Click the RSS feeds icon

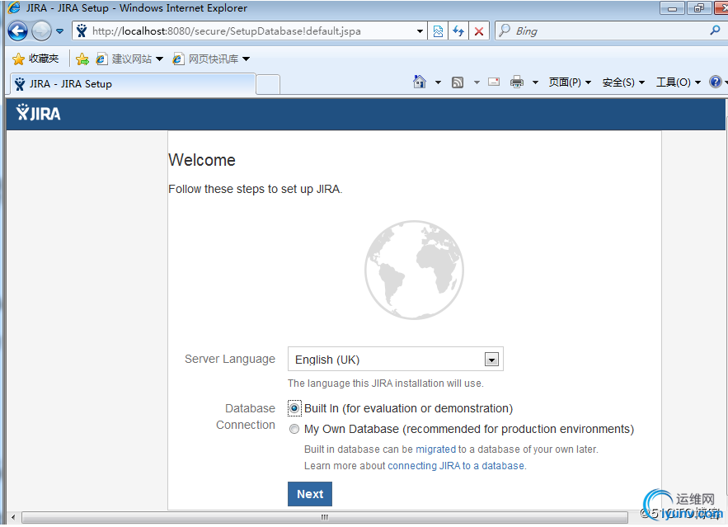tap(458, 82)
